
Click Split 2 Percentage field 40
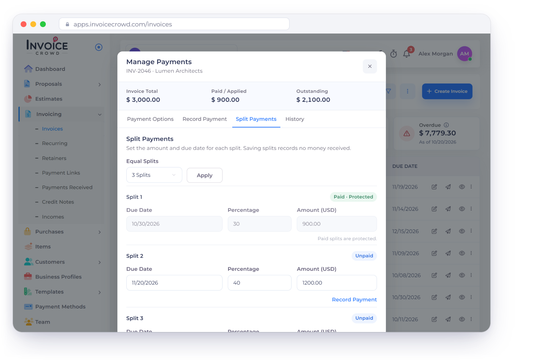[259, 283]
